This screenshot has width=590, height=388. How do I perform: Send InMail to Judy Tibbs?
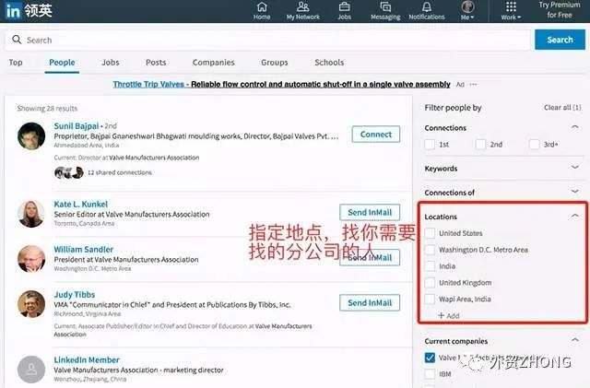(370, 303)
